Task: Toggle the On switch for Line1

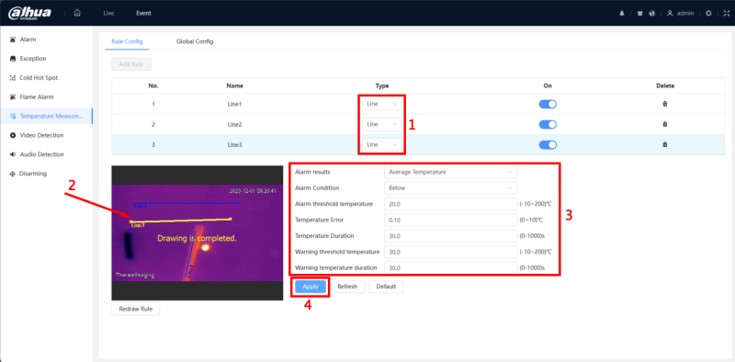Action: click(x=548, y=104)
